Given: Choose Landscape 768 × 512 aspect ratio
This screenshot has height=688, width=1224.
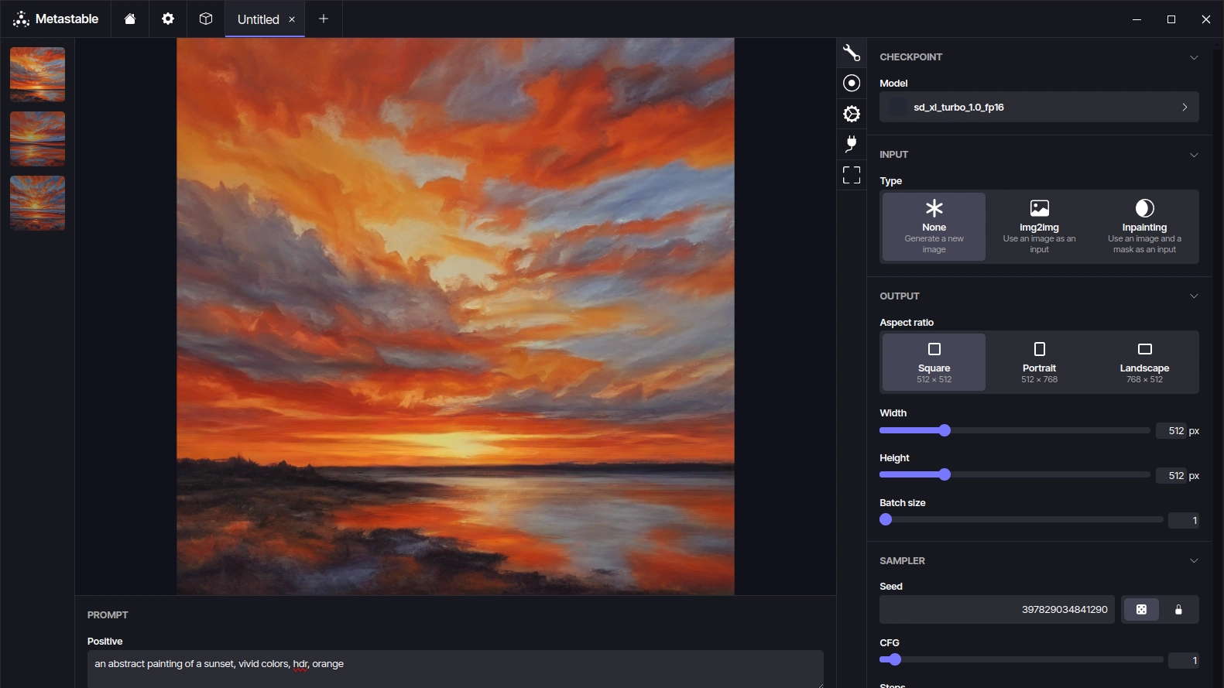Looking at the screenshot, I should coord(1144,362).
